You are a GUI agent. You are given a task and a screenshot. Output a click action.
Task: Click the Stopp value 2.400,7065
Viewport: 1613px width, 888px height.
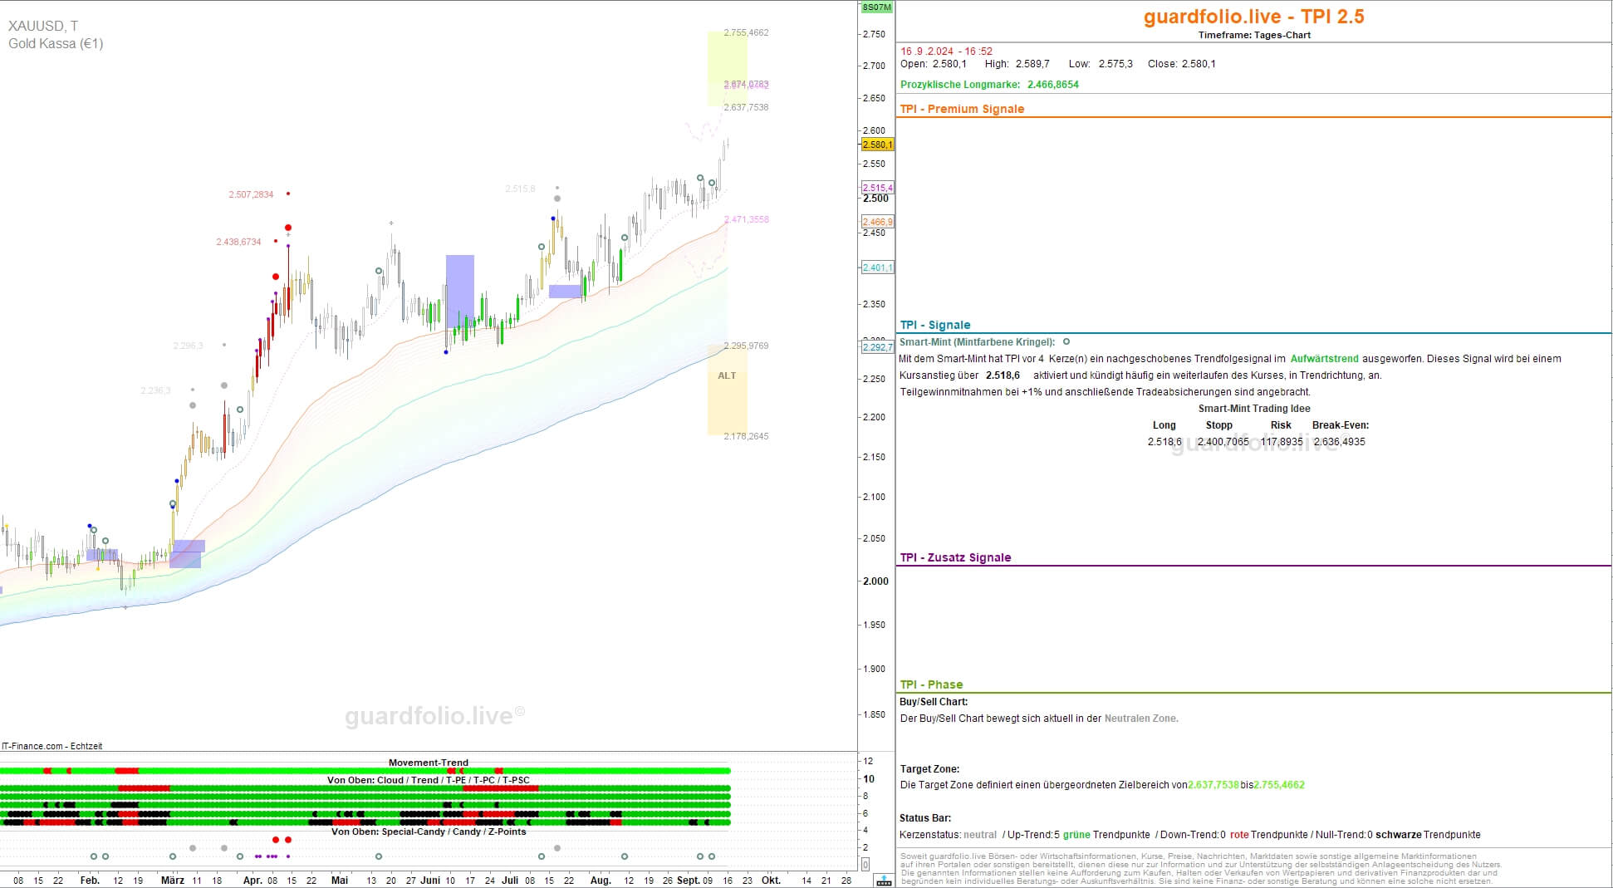pos(1223,442)
